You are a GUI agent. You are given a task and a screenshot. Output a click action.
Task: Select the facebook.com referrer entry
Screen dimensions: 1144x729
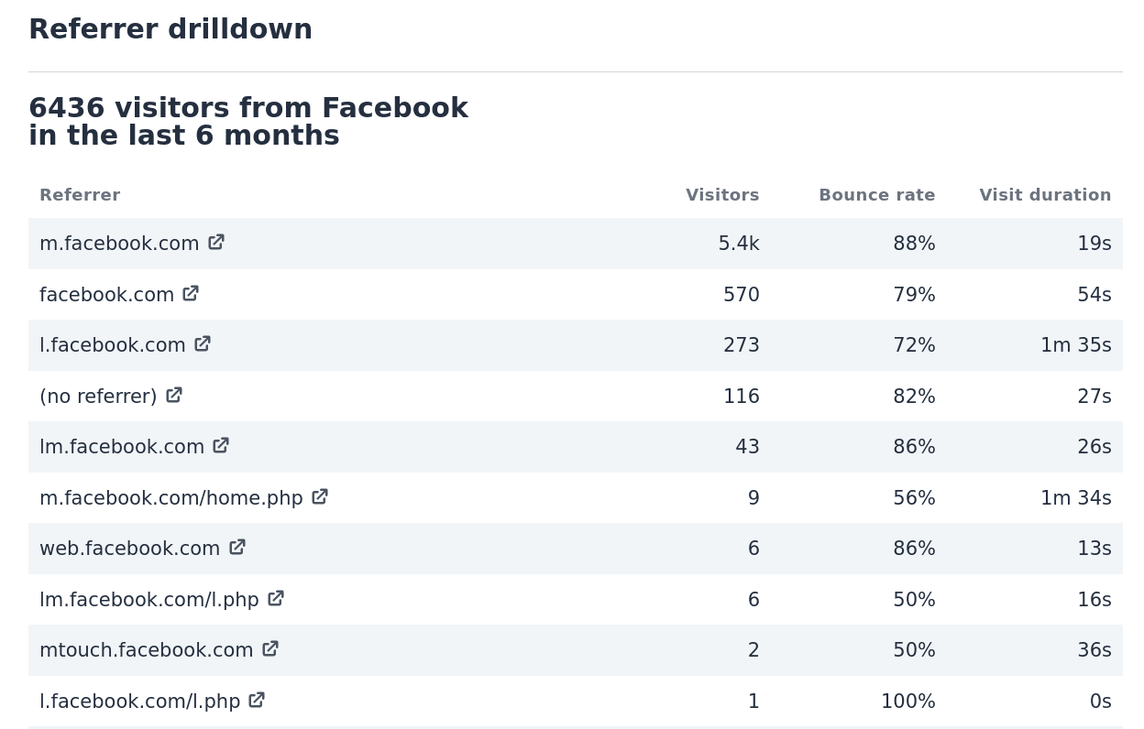point(106,294)
